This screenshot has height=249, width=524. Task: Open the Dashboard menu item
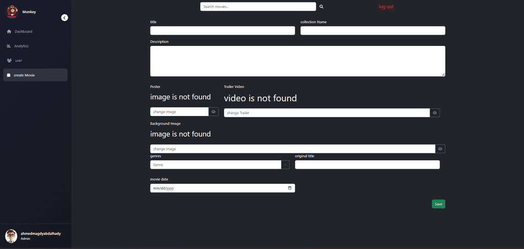(35, 31)
